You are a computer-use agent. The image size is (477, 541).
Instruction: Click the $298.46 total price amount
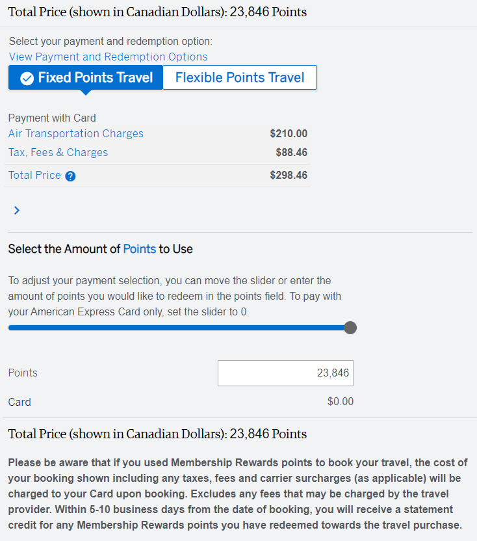(x=289, y=175)
